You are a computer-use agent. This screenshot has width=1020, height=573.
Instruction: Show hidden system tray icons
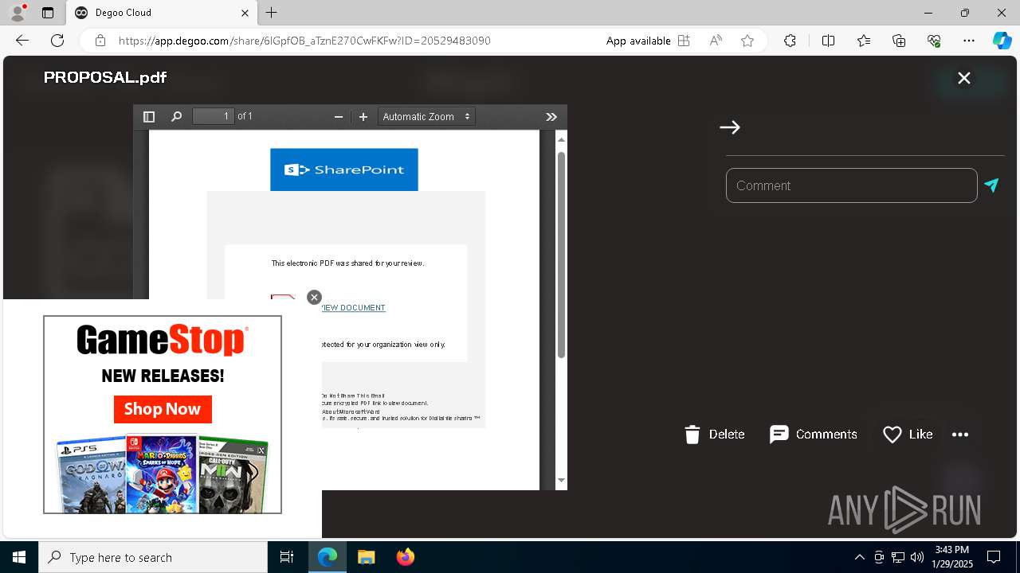point(859,557)
